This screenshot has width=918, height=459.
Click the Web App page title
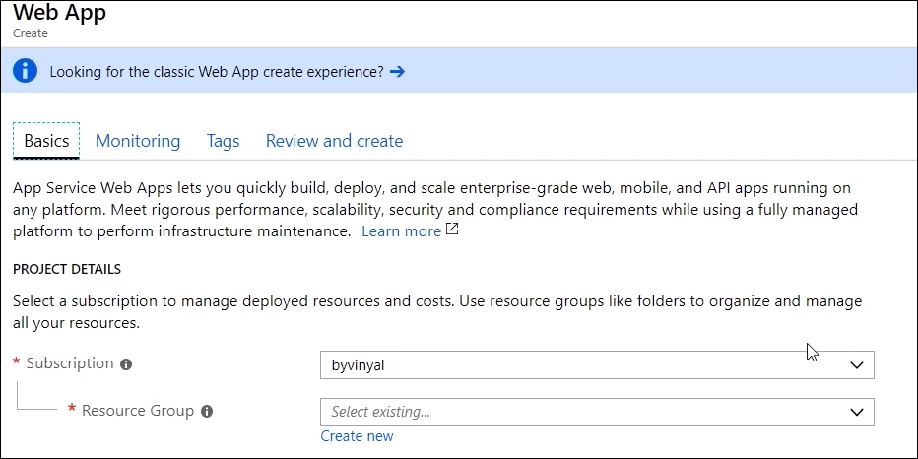click(x=60, y=13)
